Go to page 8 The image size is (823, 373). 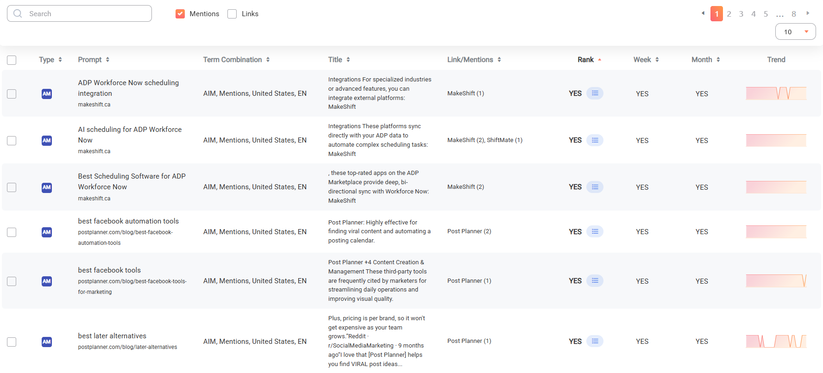tap(794, 14)
